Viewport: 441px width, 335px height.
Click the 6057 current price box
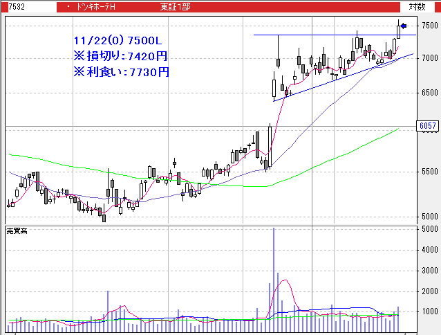pyautogui.click(x=426, y=126)
